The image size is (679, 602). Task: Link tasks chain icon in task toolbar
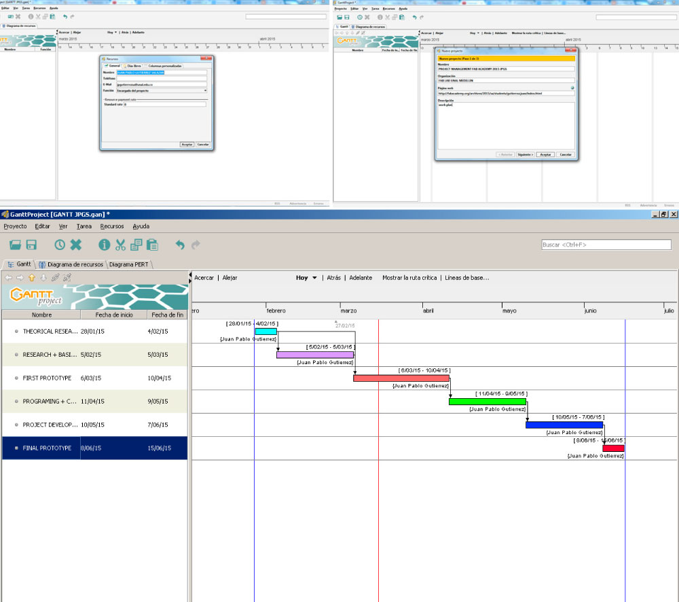(55, 278)
